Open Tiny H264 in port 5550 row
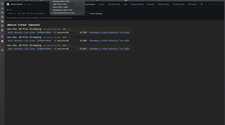 coord(124,40)
